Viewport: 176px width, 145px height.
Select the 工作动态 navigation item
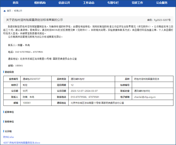click(89, 3)
